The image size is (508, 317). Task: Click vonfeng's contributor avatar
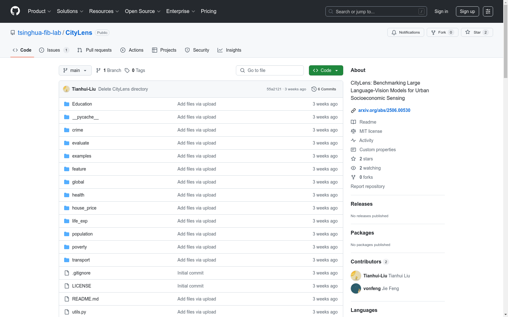coord(356,288)
